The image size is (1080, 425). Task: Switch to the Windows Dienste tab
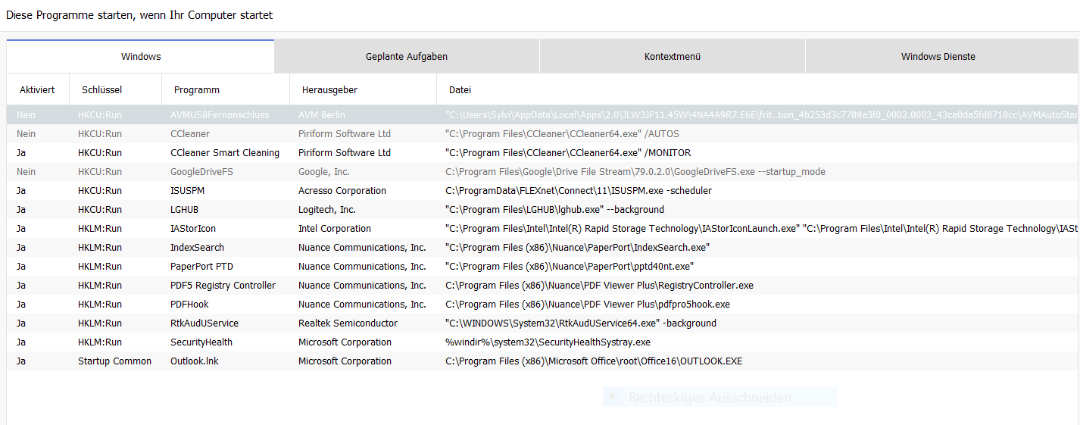click(938, 57)
